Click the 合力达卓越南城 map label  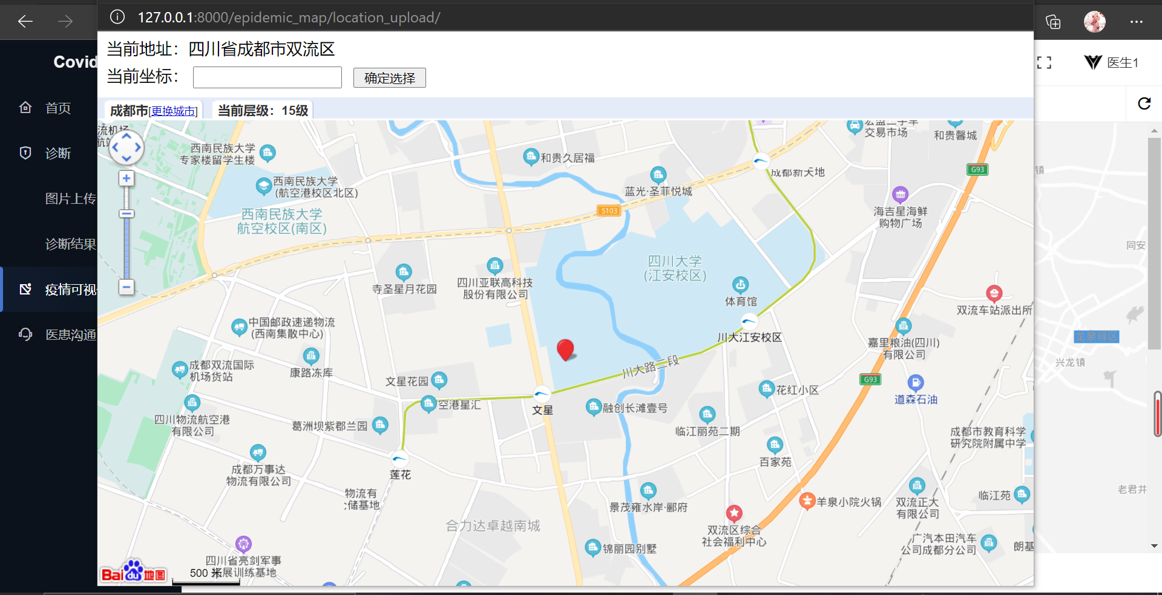coord(493,525)
